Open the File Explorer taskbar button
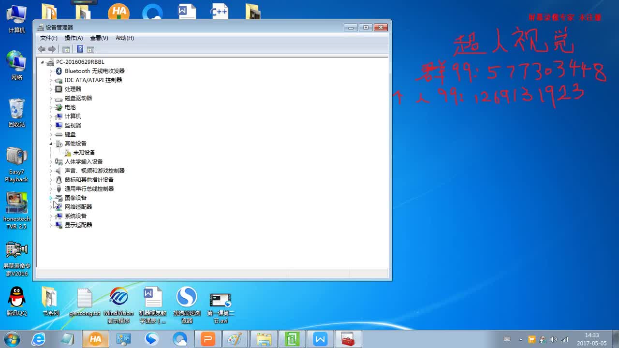 tap(264, 339)
